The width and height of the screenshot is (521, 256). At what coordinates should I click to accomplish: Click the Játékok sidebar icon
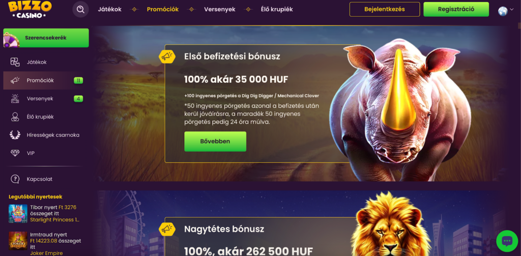point(15,62)
